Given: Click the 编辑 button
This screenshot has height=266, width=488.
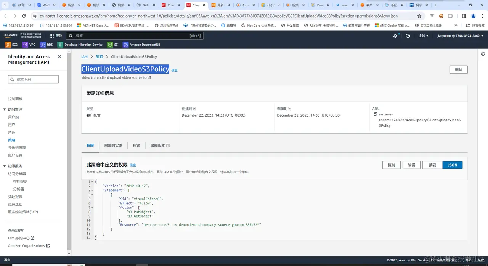Looking at the screenshot, I should click(x=411, y=165).
